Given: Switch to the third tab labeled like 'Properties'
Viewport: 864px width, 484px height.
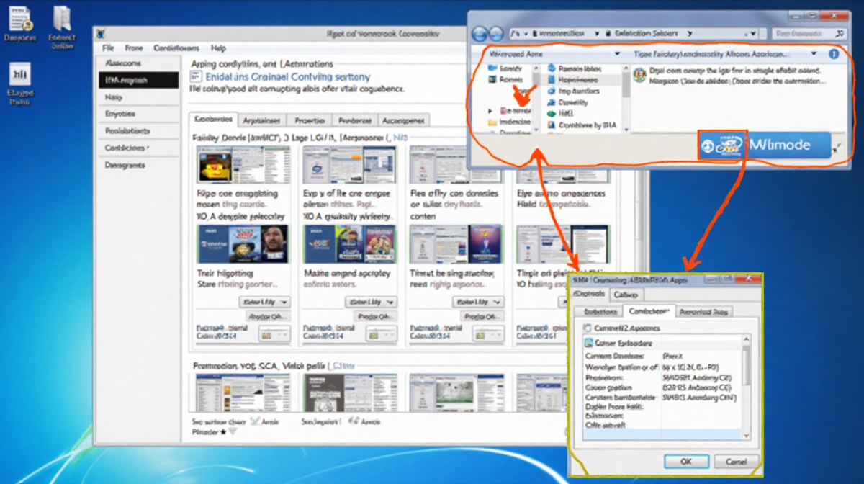Looking at the screenshot, I should point(310,120).
